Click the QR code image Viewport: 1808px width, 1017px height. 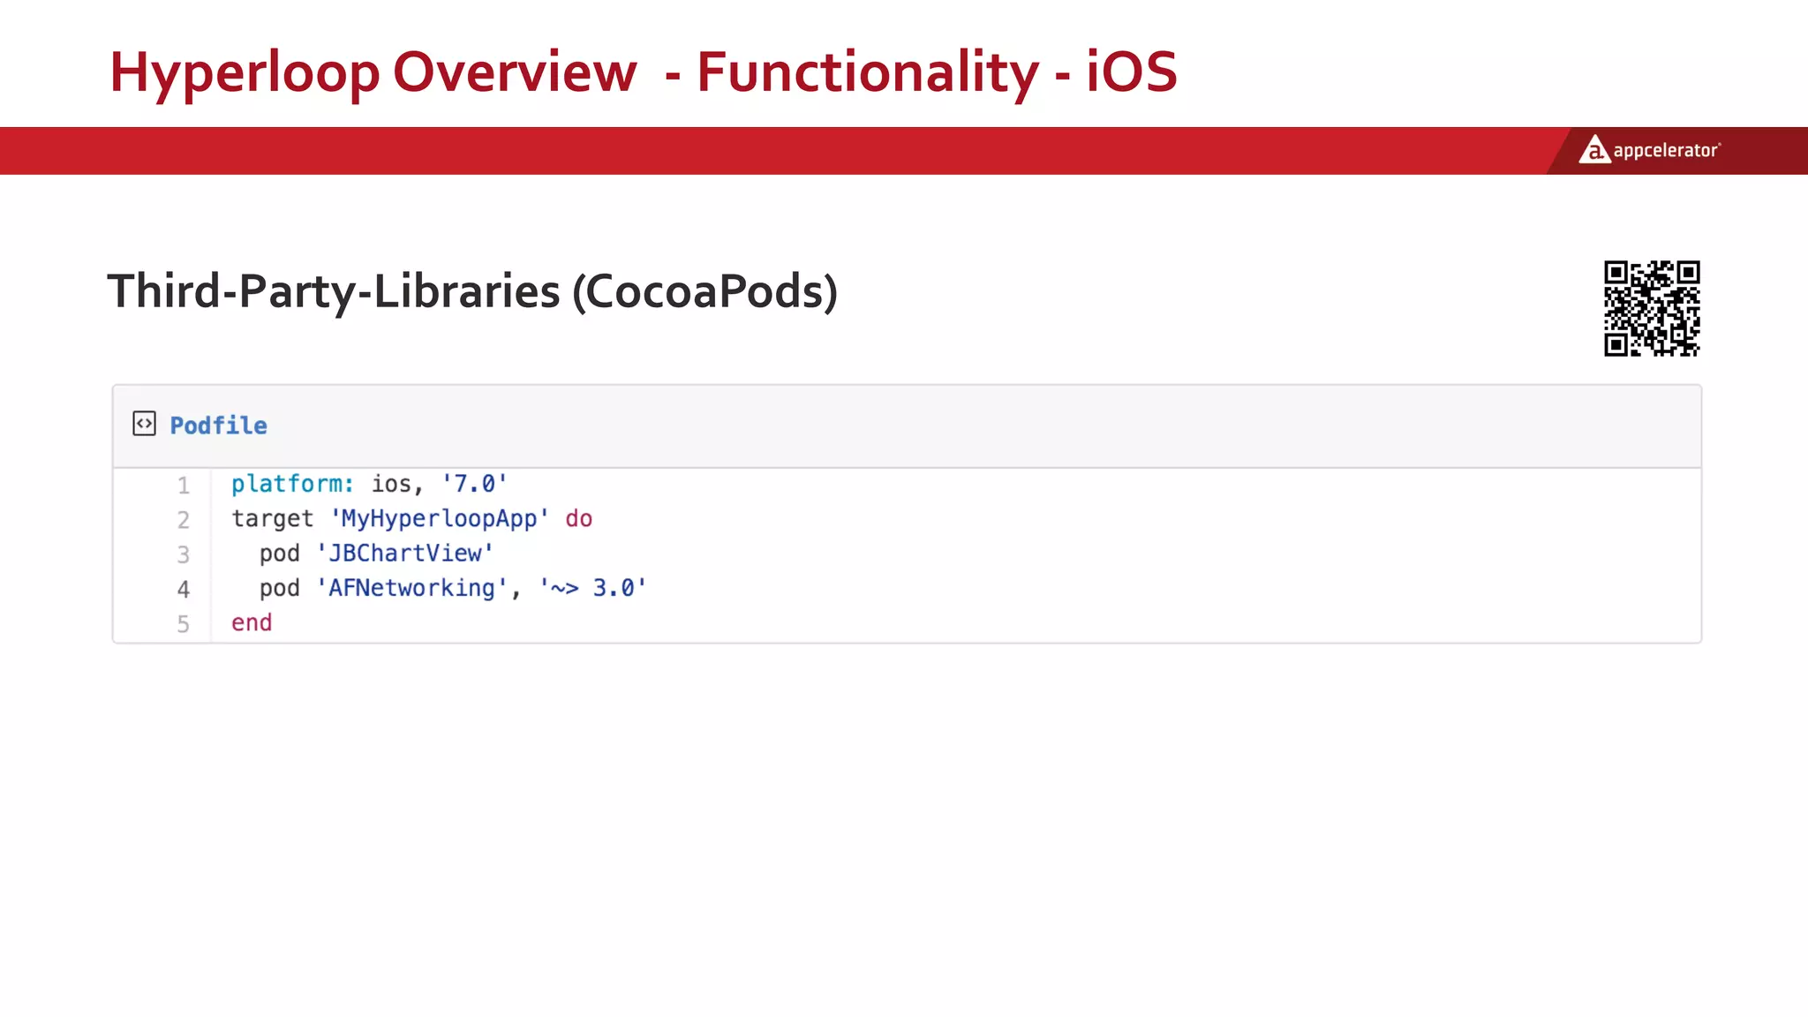coord(1652,308)
